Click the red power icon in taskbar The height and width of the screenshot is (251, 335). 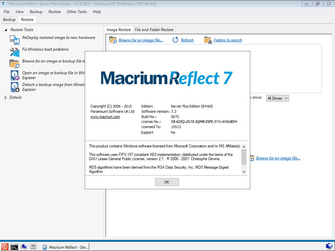pos(5,247)
